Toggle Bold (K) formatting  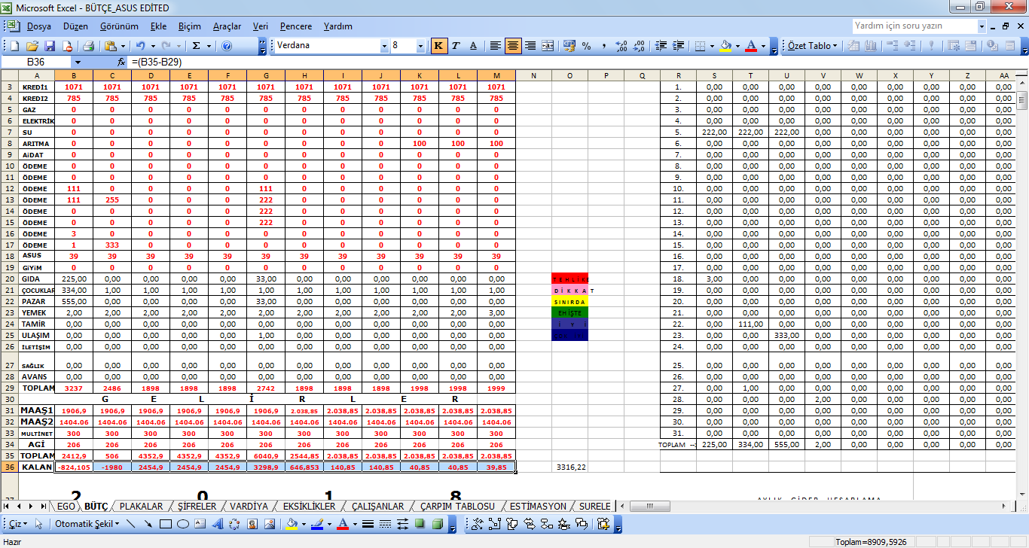(438, 46)
